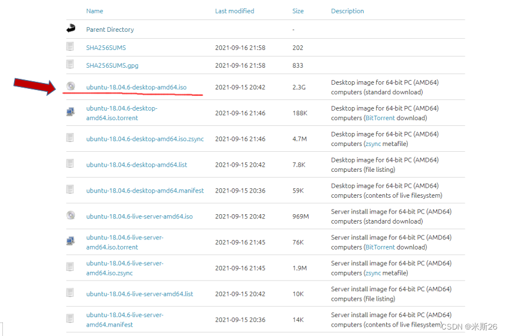Sort listing by the Size column header
This screenshot has height=336, width=506.
298,11
